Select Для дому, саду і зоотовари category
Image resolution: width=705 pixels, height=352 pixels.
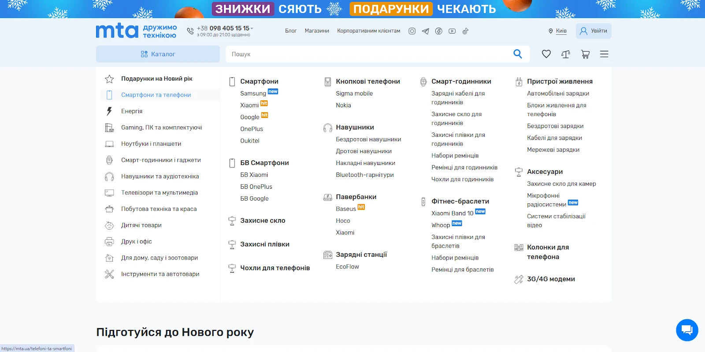160,258
